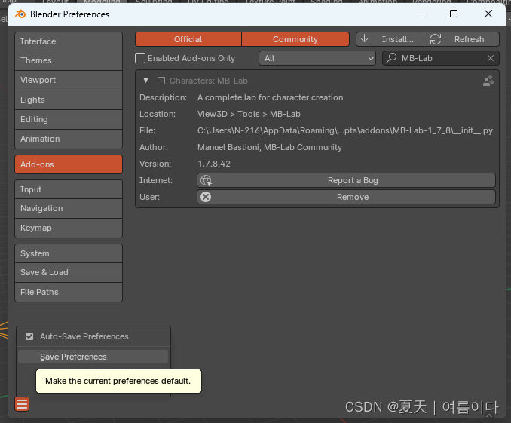511x423 pixels.
Task: Click the Report a Bug button
Action: (347, 180)
